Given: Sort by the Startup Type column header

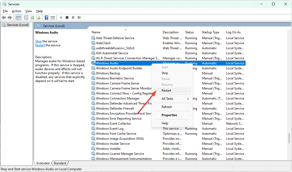Looking at the screenshot, I should pos(211,32).
